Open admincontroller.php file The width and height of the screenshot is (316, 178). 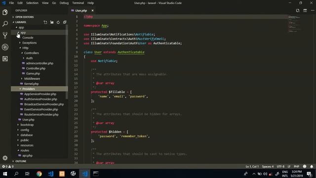[39, 63]
